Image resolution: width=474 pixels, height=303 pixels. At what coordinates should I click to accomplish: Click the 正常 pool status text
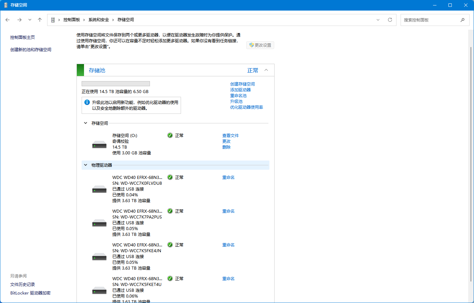coord(253,70)
